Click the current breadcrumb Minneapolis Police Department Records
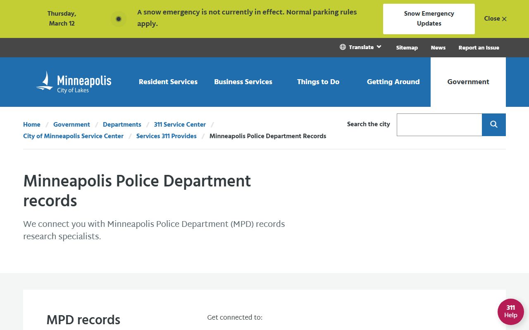 [268, 136]
